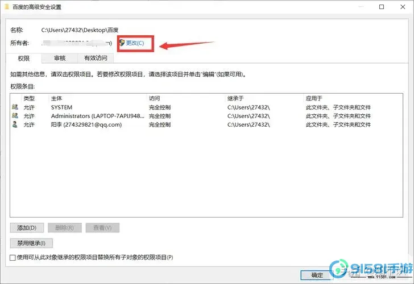The image size is (414, 284).
Task: Click C:\Users\27432\ in the SYSTEM row
Action: tap(249, 107)
